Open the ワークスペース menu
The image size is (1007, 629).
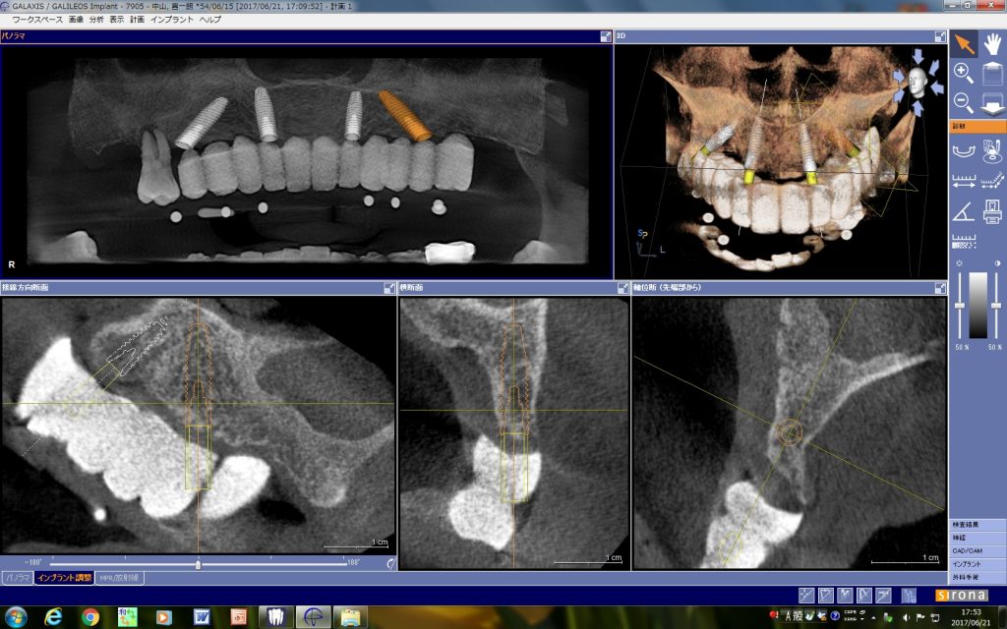(x=37, y=20)
